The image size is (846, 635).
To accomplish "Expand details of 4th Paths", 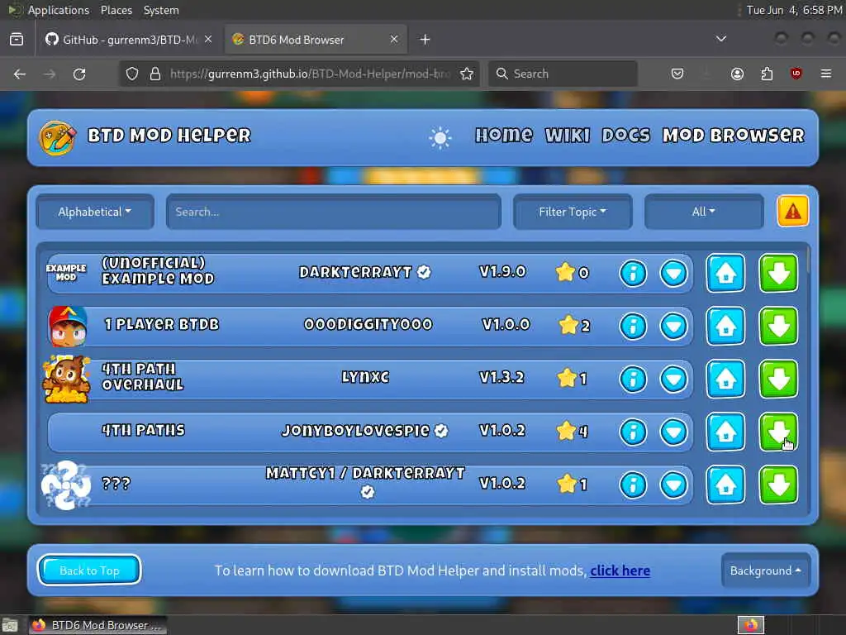I will click(673, 432).
